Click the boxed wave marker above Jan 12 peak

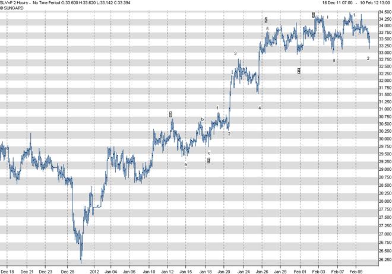click(x=170, y=113)
